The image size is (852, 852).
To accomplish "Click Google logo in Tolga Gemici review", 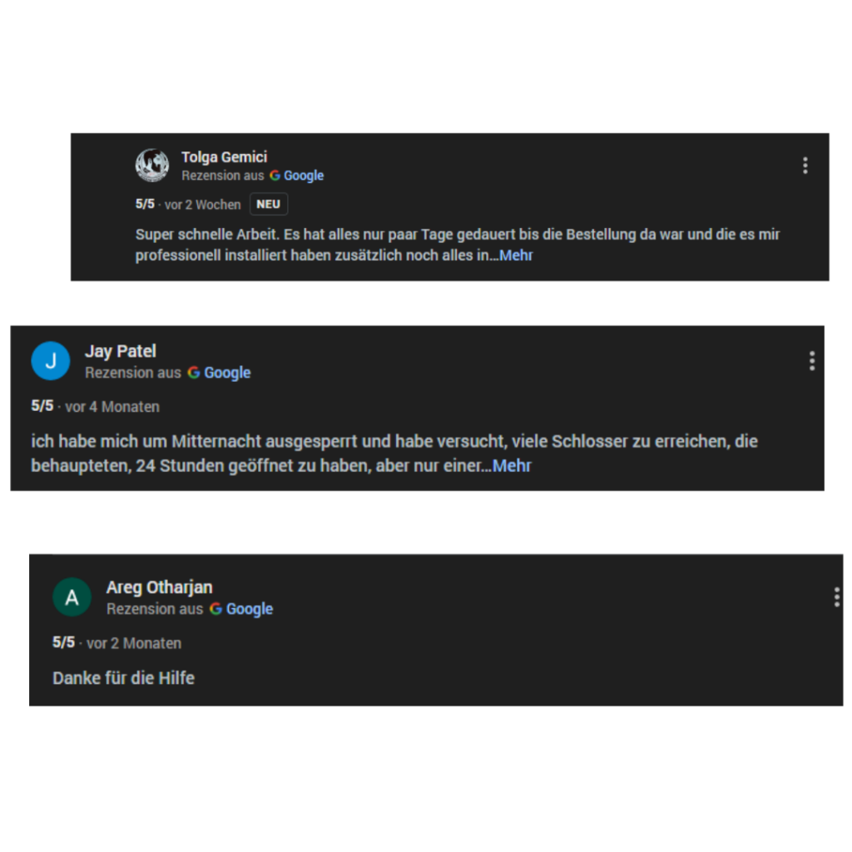I will tap(275, 176).
